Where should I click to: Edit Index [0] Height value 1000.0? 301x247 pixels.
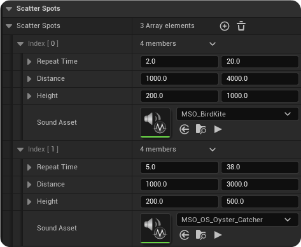pyautogui.click(x=260, y=96)
